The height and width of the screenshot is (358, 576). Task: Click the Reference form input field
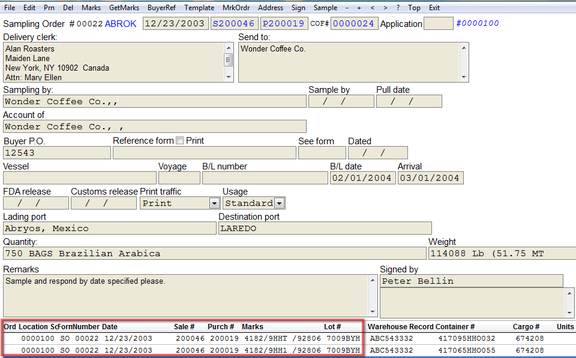point(204,153)
